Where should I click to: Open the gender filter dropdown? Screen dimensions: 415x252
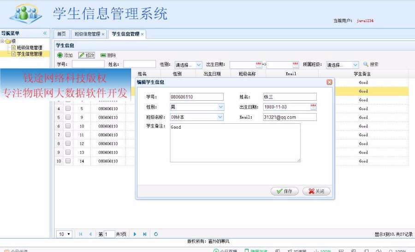pyautogui.click(x=199, y=65)
